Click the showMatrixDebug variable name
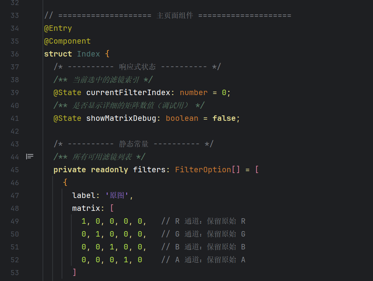This screenshot has width=373, height=281. click(121, 118)
